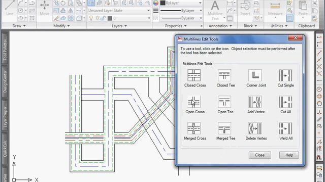
Task: Select the Cut Single multiline tool
Action: click(x=285, y=75)
